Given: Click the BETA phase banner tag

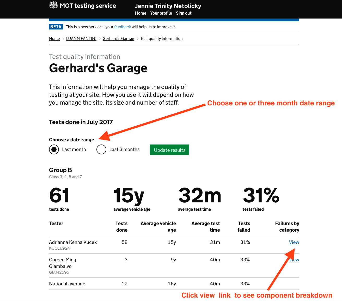Looking at the screenshot, I should coord(56,26).
